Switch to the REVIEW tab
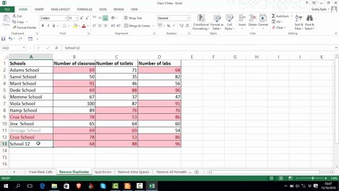The image size is (339, 191). (119, 10)
